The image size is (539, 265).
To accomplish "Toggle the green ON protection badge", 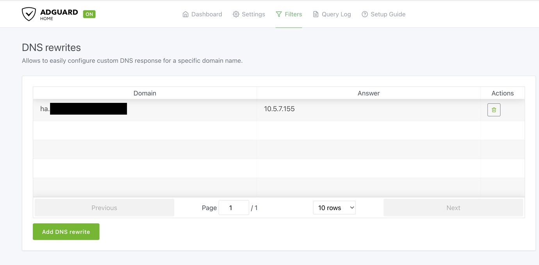I will point(89,14).
